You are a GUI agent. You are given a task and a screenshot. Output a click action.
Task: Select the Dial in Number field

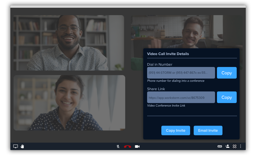click(181, 73)
